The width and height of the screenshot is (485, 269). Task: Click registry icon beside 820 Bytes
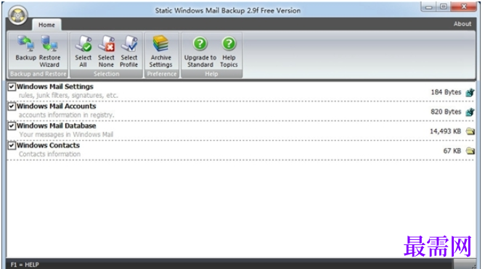(x=470, y=112)
